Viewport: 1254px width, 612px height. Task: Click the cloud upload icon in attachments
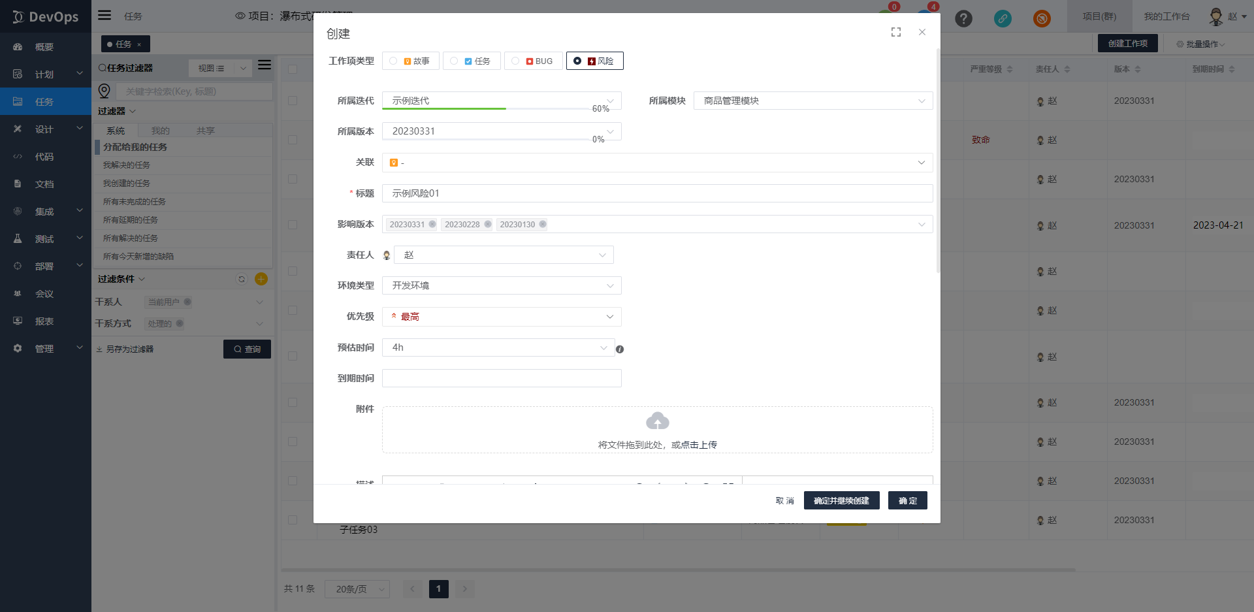(657, 421)
